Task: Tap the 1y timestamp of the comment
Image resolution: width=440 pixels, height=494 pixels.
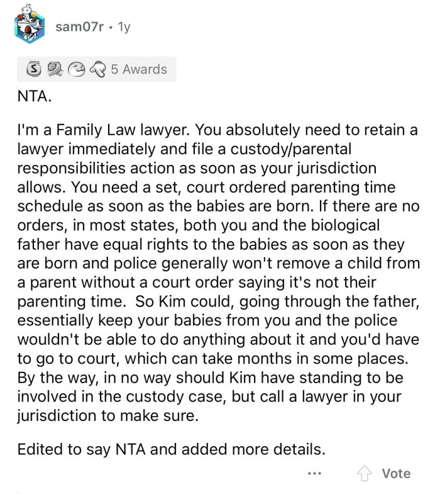Action: tap(124, 27)
